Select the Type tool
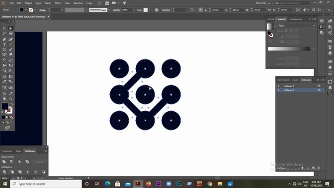Viewport: 334px width, 188px height. [x=4, y=44]
